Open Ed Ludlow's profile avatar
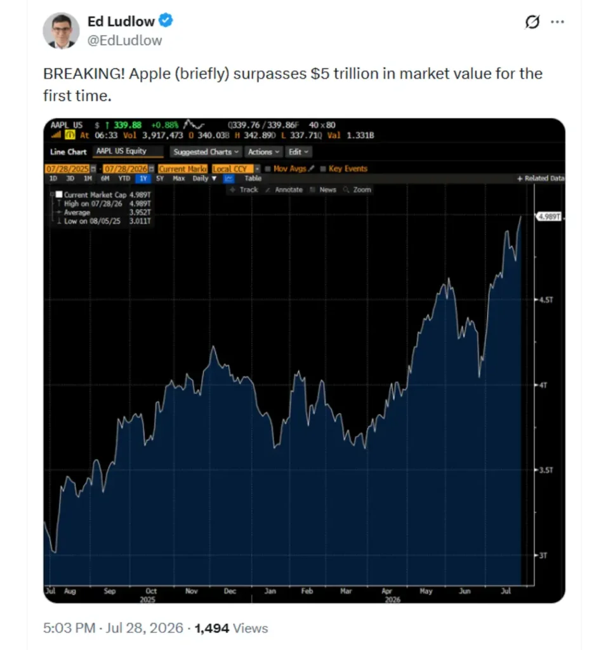608x650 pixels. [x=62, y=30]
